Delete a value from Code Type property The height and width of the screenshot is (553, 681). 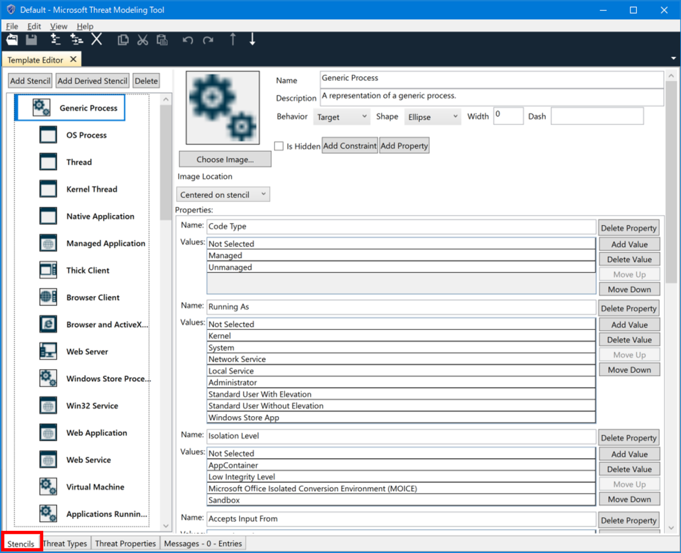click(x=629, y=259)
